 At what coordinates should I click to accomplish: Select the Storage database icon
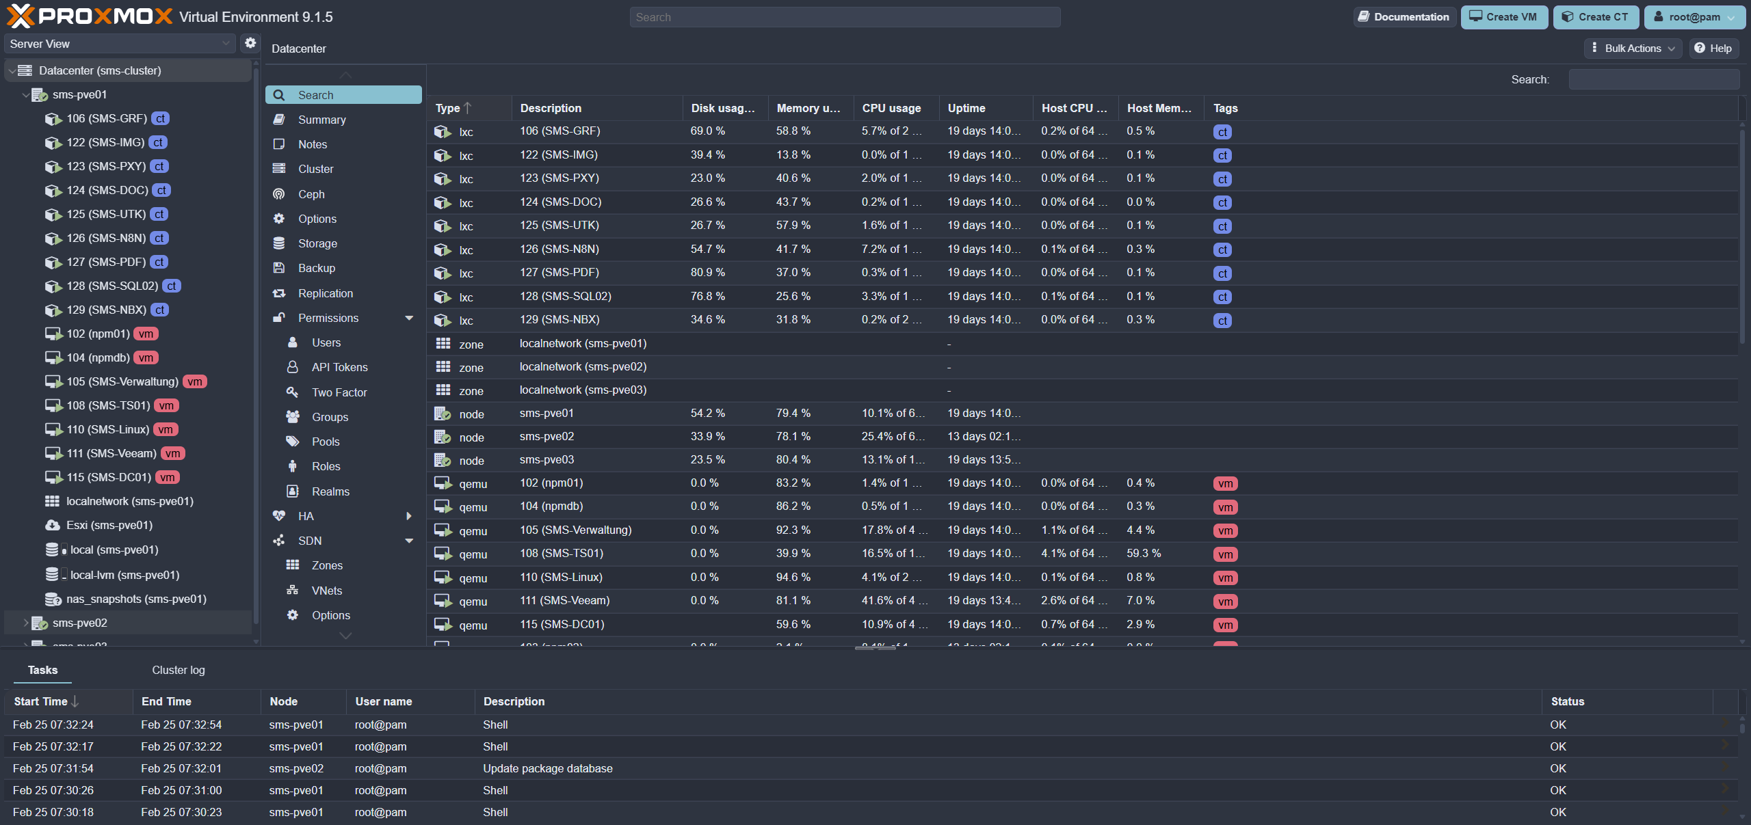pyautogui.click(x=279, y=243)
